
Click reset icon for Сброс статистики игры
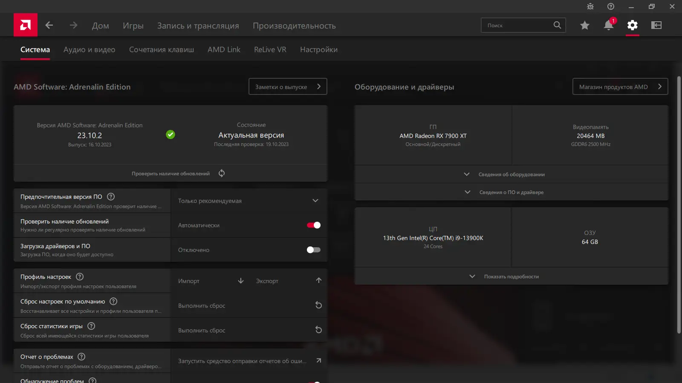pyautogui.click(x=318, y=330)
